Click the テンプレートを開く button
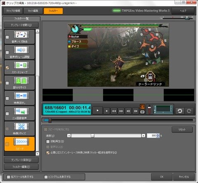This screenshot has height=183, width=198. pos(21,25)
